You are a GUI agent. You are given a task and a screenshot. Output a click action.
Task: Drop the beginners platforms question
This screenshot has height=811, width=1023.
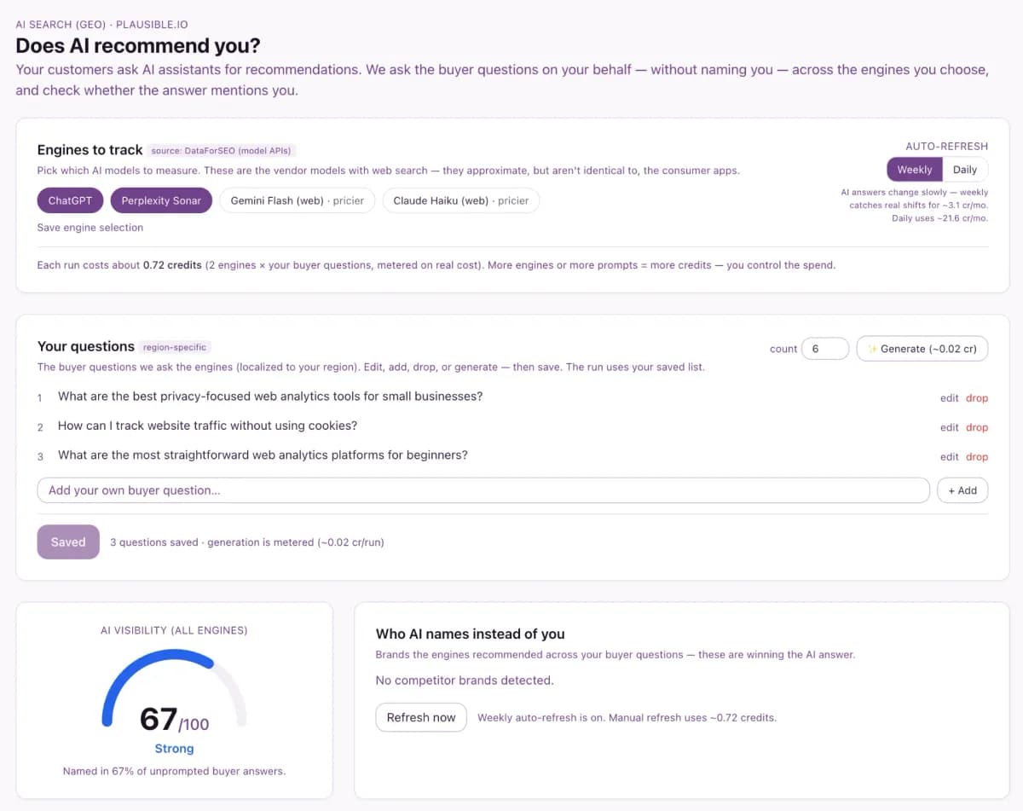point(977,457)
